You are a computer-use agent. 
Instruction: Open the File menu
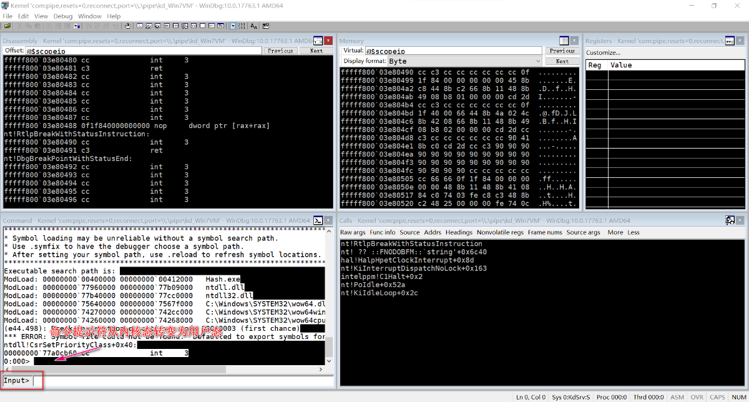tap(7, 16)
